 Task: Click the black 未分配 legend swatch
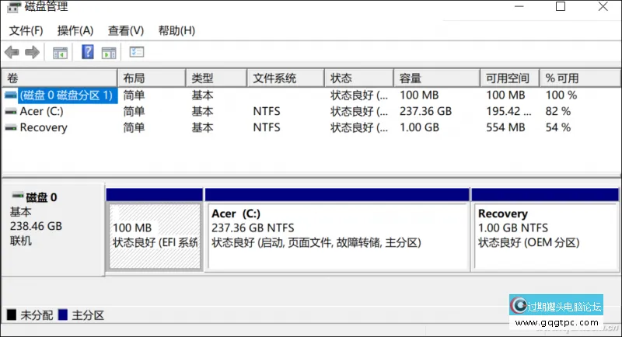point(12,314)
